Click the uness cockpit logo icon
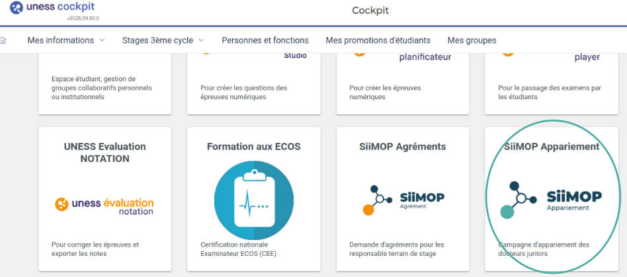This screenshot has width=627, height=277. [17, 9]
